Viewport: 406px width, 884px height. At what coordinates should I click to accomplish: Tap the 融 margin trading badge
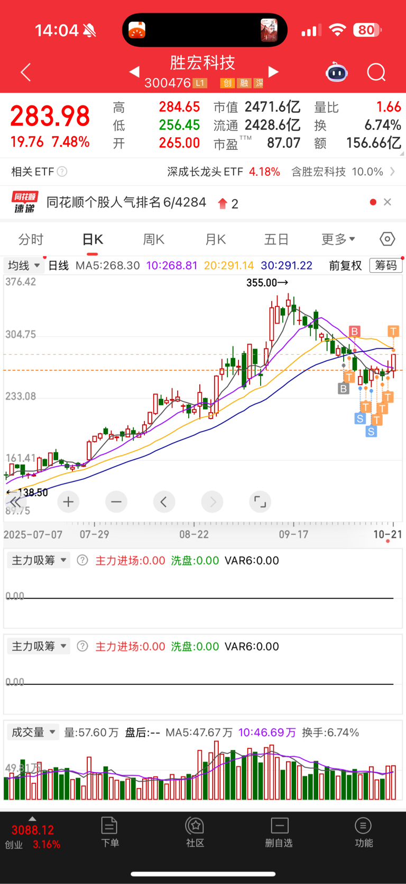[244, 83]
